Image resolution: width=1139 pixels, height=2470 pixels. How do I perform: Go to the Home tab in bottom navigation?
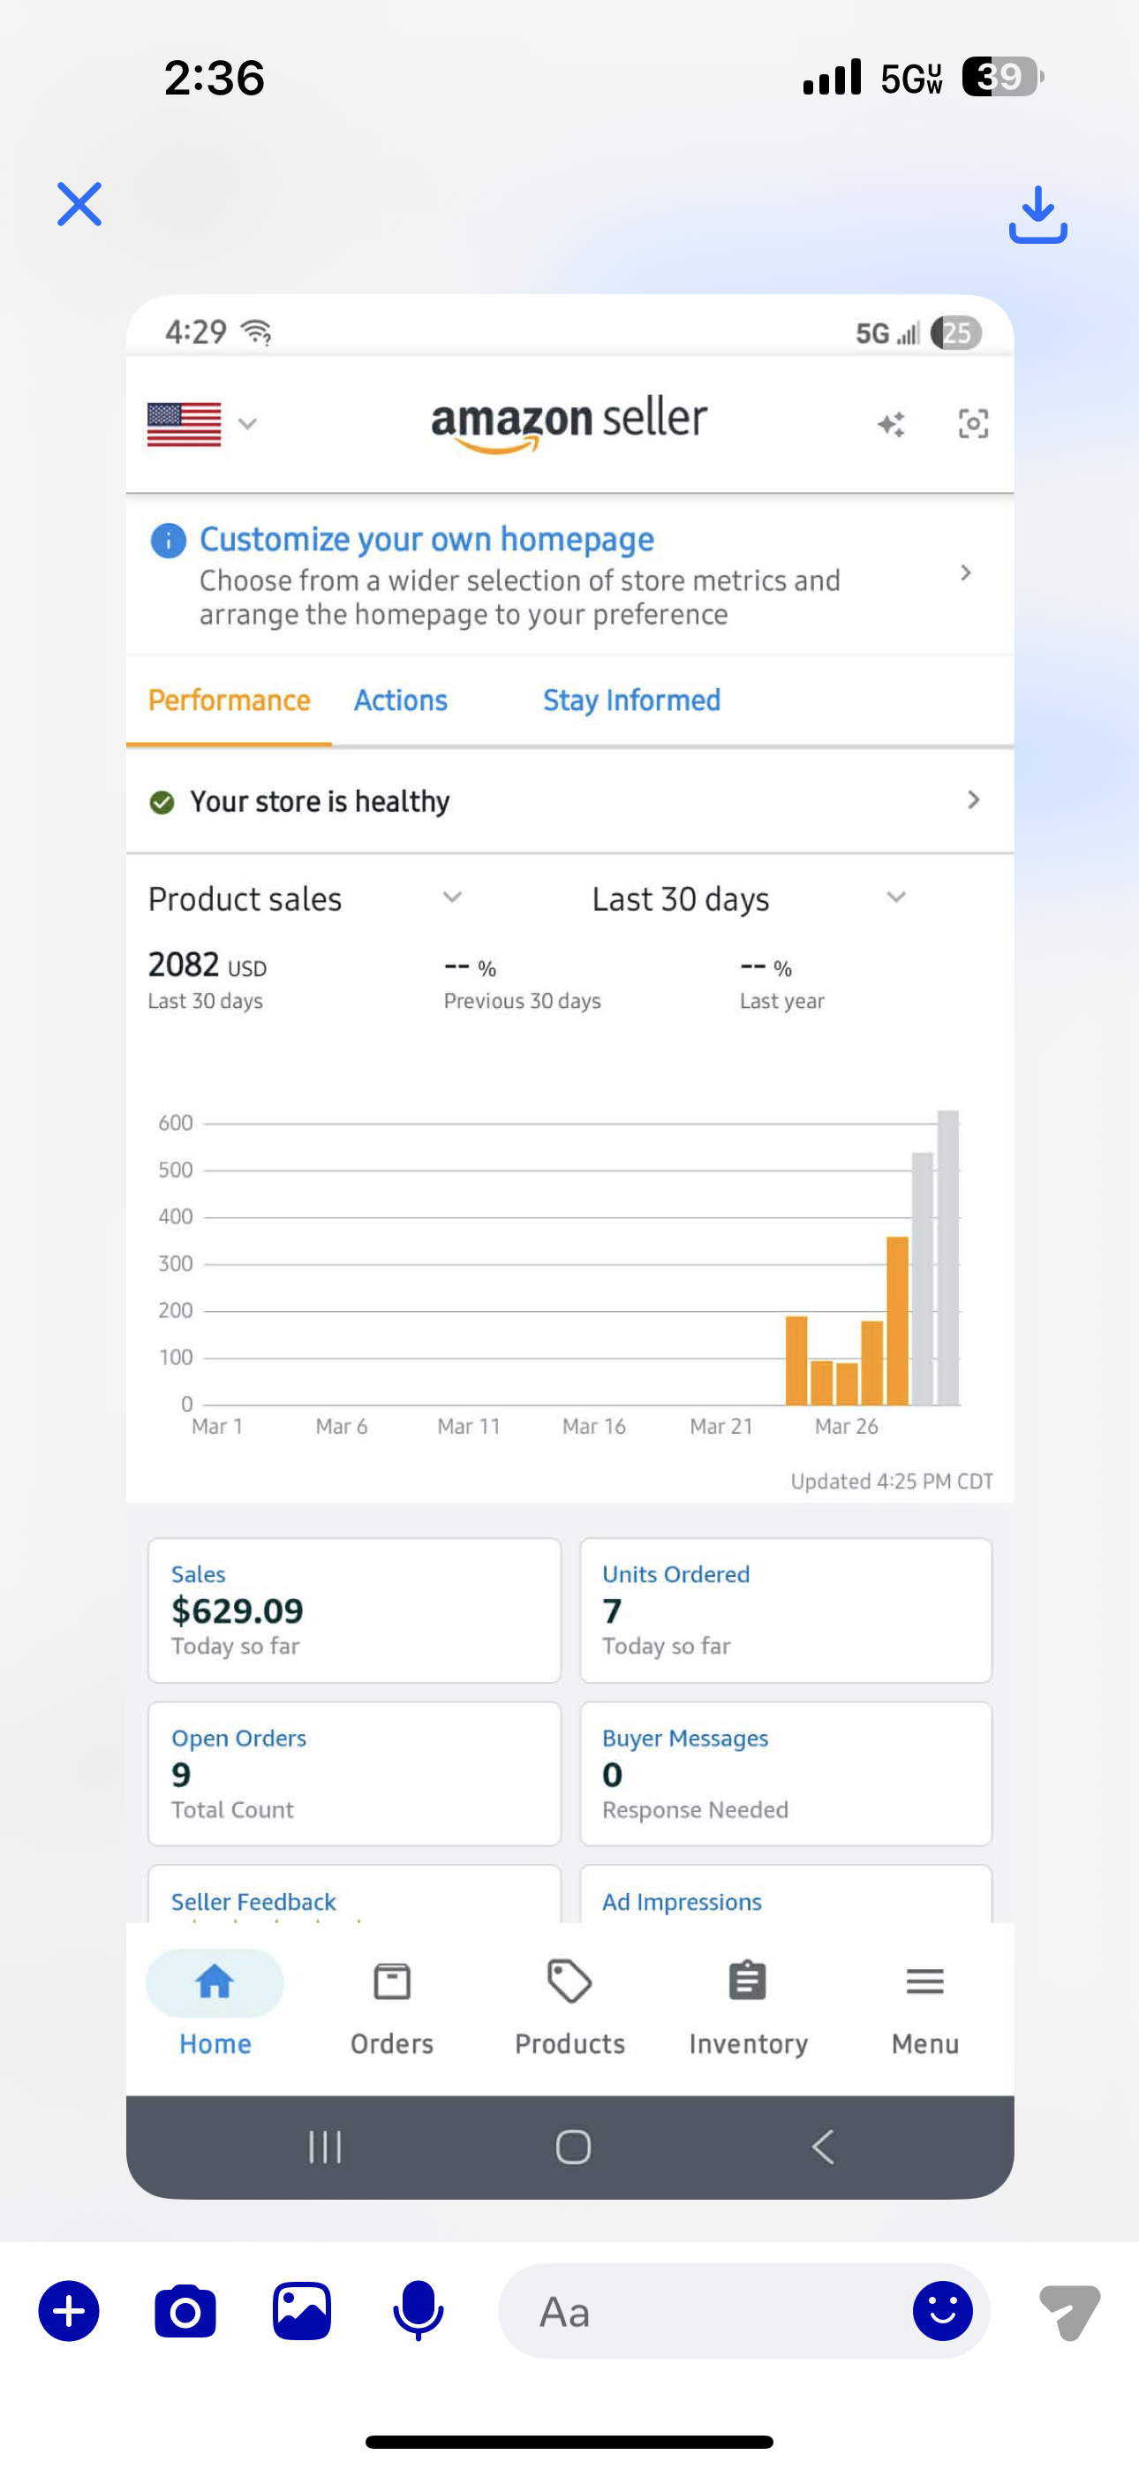(215, 2005)
